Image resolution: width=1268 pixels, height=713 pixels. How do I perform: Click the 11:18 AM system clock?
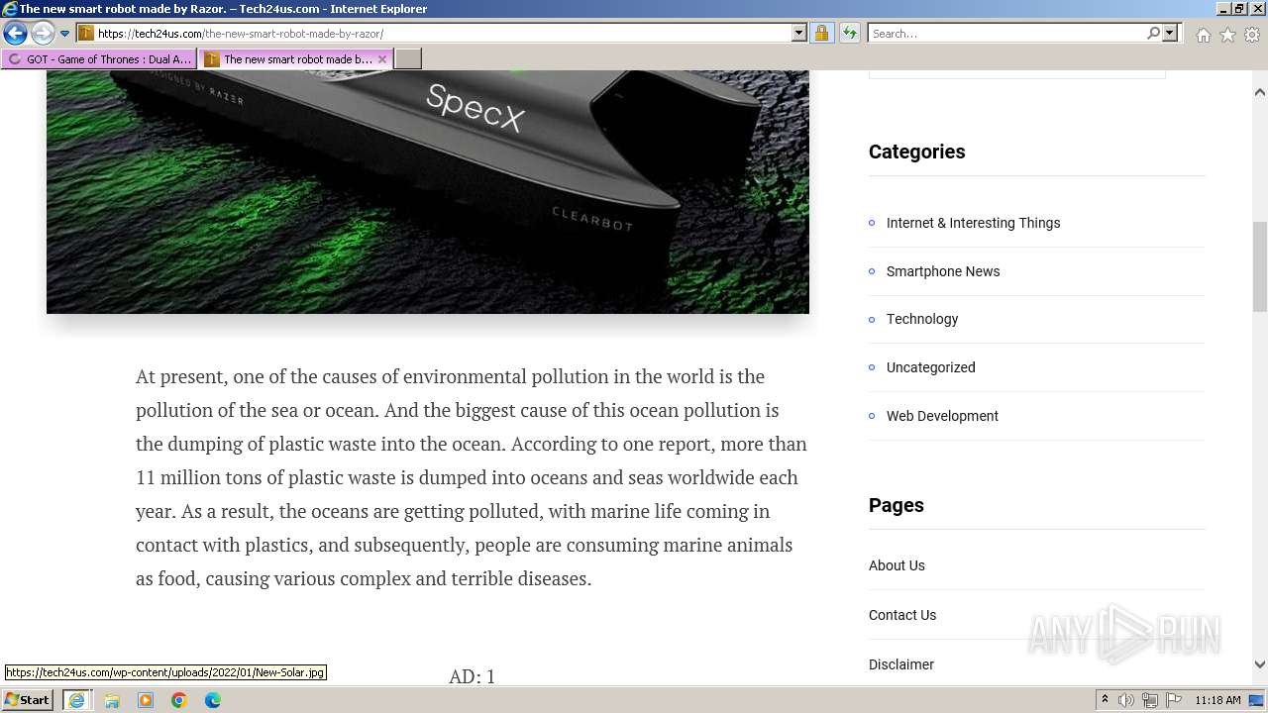click(x=1217, y=700)
